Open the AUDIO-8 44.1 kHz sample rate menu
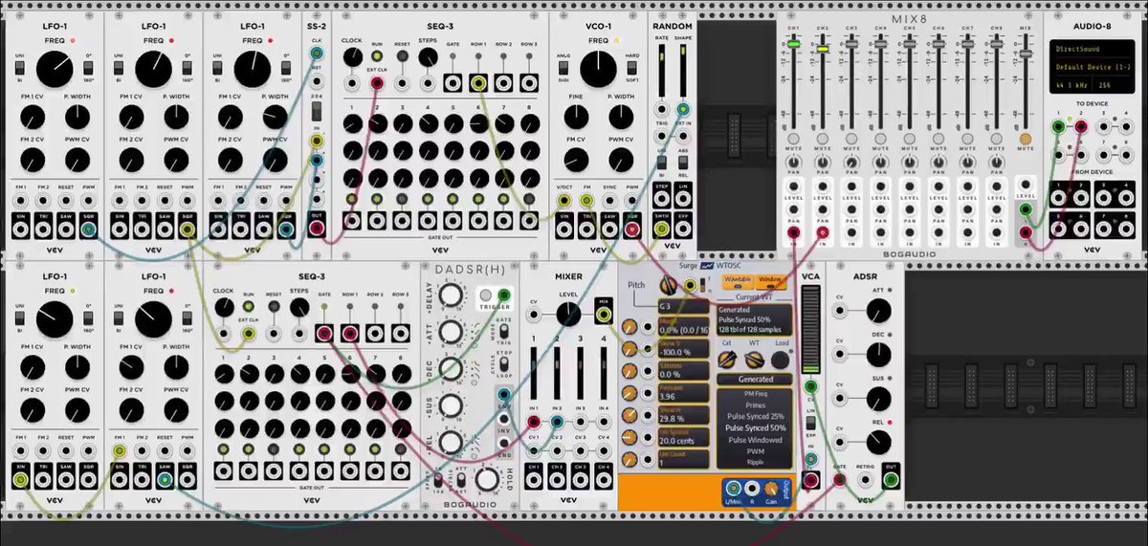The height and width of the screenshot is (546, 1148). 1071,85
